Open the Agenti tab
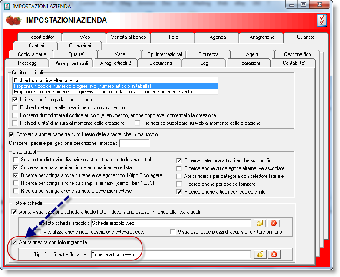Viewport: 340px width, 277px height. tap(253, 54)
